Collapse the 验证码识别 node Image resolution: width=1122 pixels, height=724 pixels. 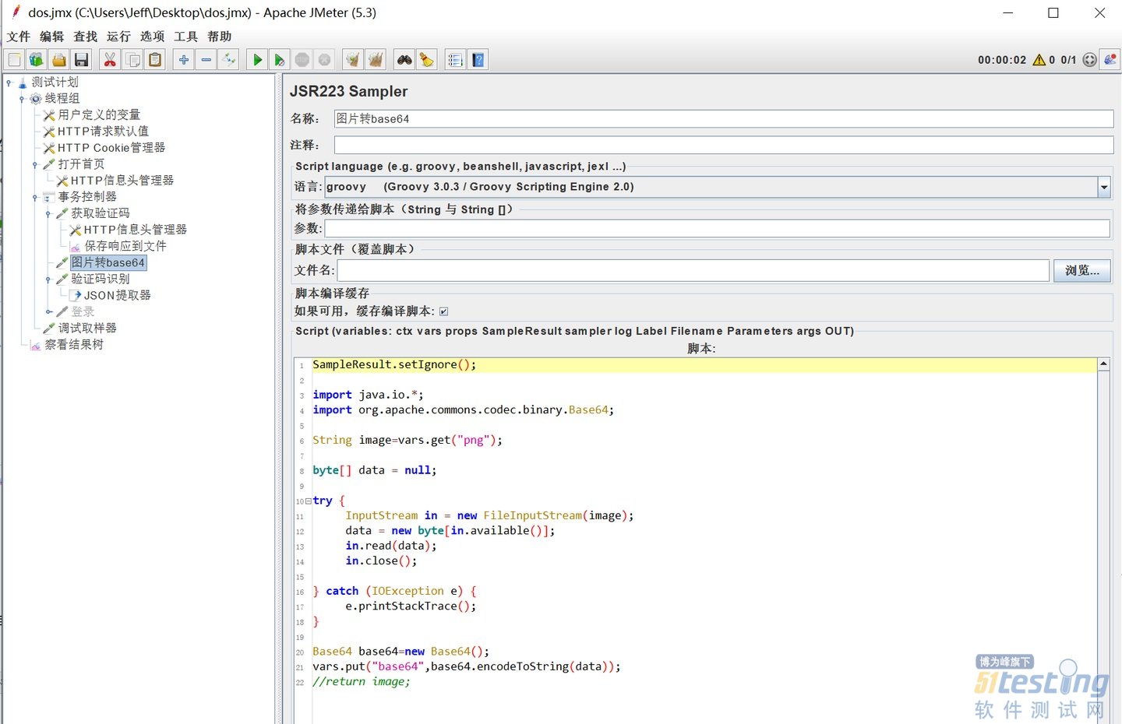(x=48, y=279)
